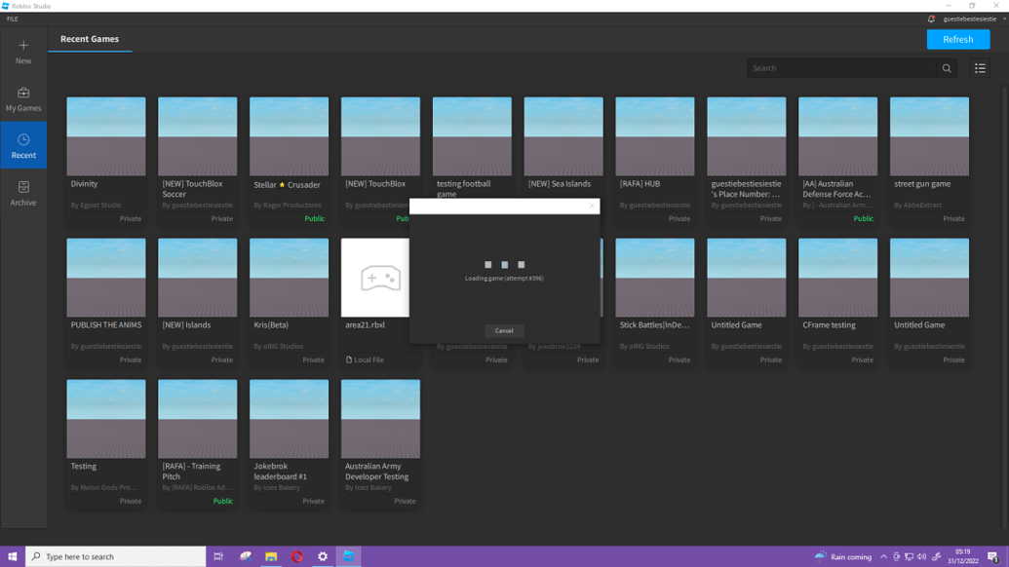
Task: Open My Games in the sidebar
Action: pos(23,99)
